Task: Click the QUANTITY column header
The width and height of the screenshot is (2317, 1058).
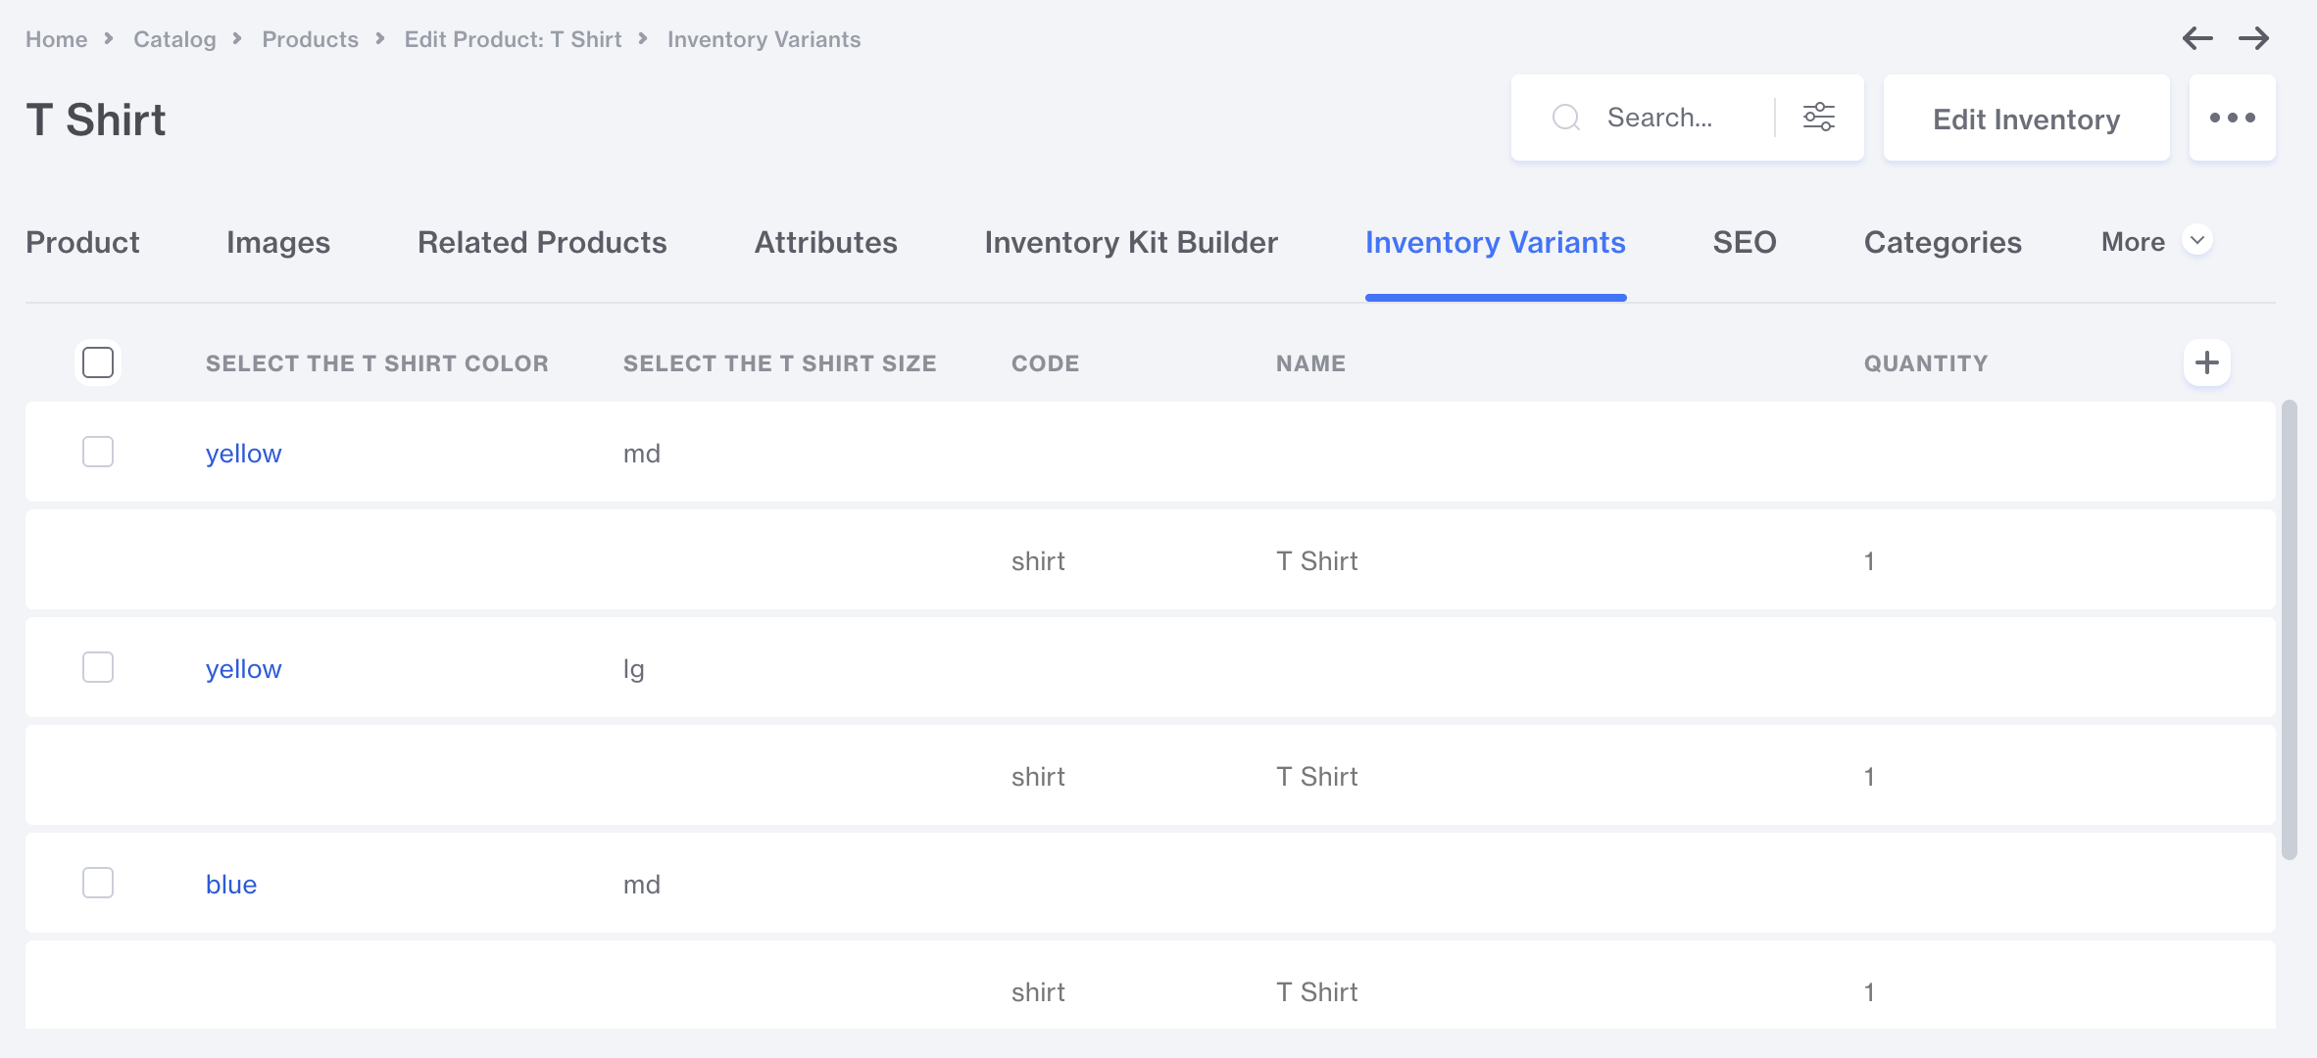Action: (x=1925, y=363)
